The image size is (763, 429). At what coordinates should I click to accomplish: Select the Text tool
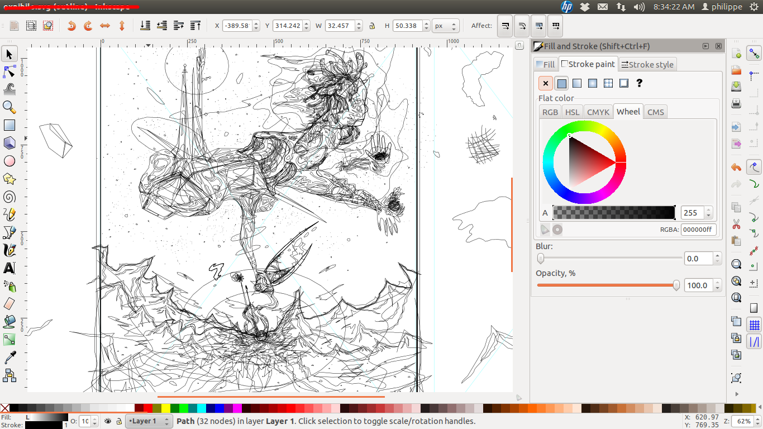point(9,268)
